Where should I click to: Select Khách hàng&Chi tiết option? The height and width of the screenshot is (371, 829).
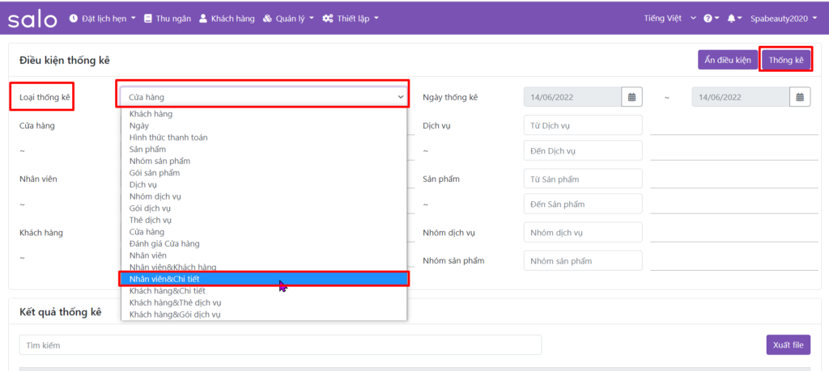click(264, 291)
